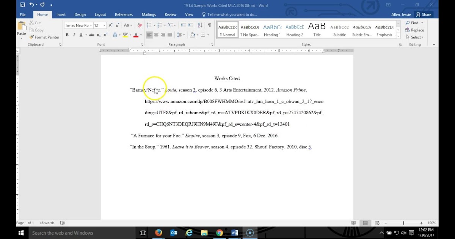Click the bullets list icon
The width and height of the screenshot is (455, 239).
tap(149, 25)
